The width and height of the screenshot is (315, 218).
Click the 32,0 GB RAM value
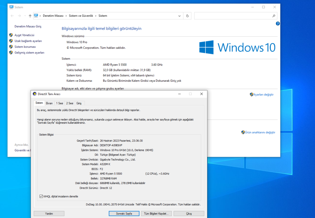[127, 70]
